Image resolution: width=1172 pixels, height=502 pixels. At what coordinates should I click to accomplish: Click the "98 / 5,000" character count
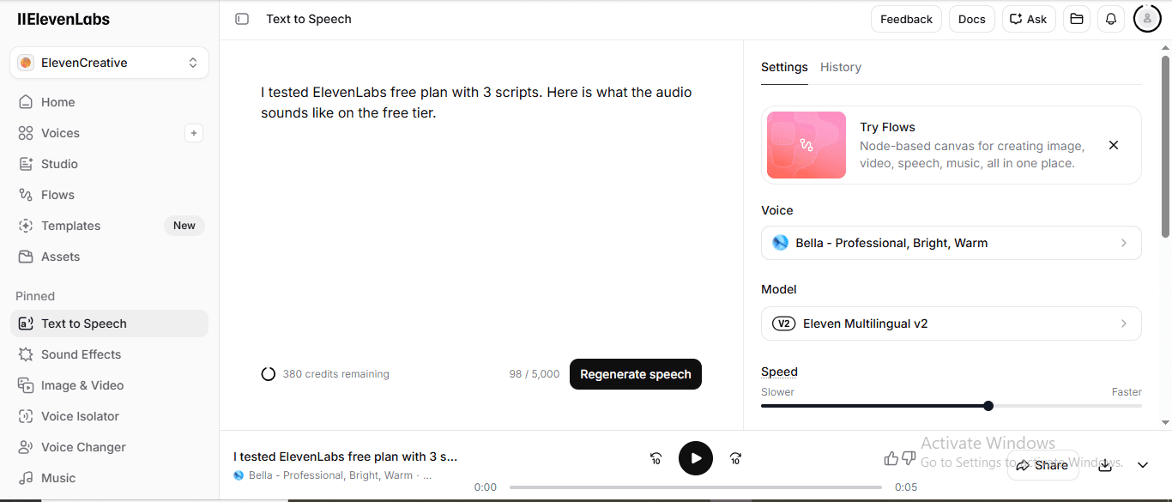point(535,374)
